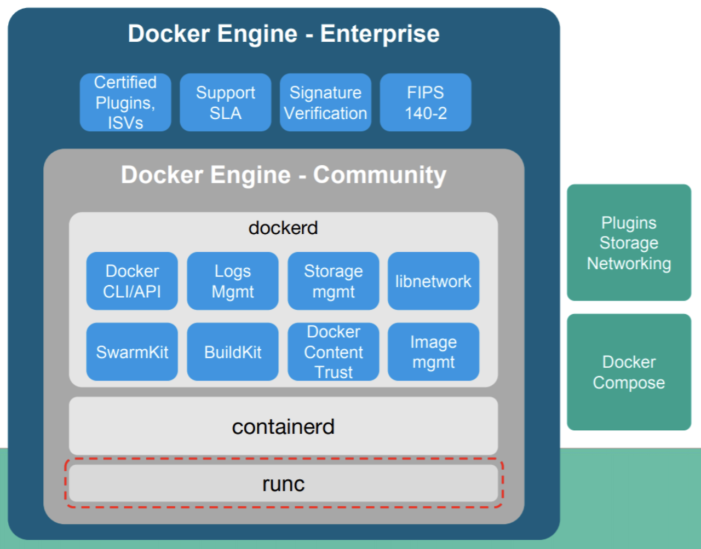Image resolution: width=701 pixels, height=549 pixels.
Task: Select the Docker Compose box
Action: [629, 372]
